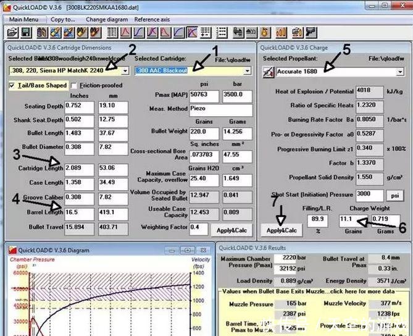Open the Selected Cartridge dropdown arrow
This screenshot has width=413, height=336.
pos(248,70)
